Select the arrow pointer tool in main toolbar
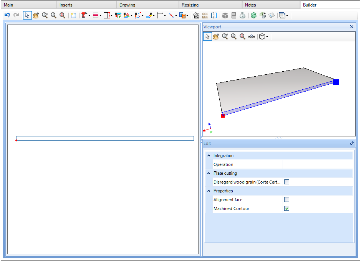Screen dimensions: 361x261 pyautogui.click(x=27, y=15)
